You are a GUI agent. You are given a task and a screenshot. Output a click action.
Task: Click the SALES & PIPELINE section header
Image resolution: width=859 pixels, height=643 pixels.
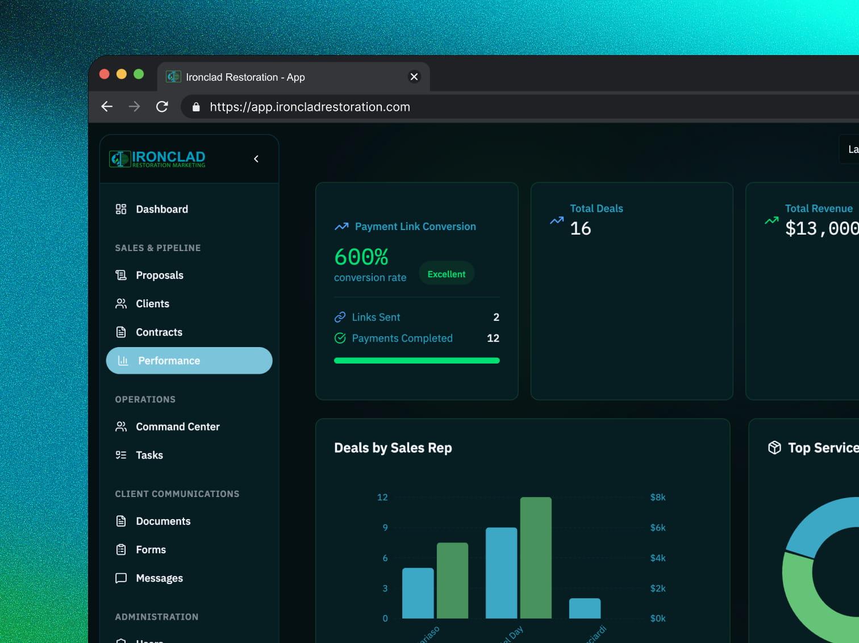click(x=158, y=248)
